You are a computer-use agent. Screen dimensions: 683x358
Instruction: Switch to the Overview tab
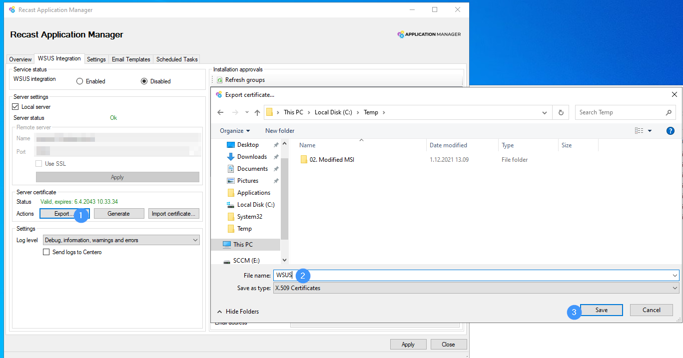point(20,59)
